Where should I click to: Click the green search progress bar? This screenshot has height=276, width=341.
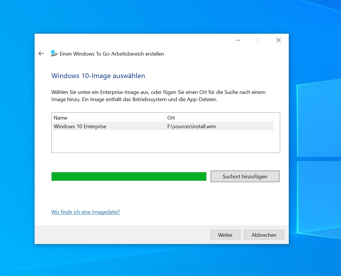click(x=129, y=176)
